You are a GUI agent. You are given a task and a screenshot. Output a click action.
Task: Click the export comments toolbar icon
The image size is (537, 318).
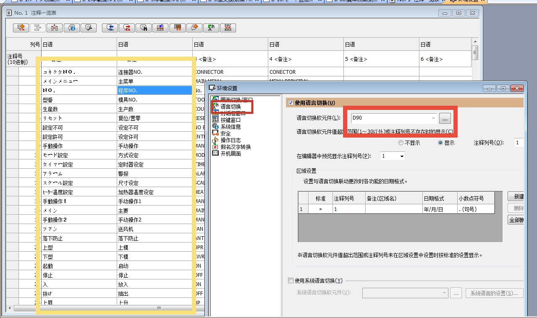(127, 28)
